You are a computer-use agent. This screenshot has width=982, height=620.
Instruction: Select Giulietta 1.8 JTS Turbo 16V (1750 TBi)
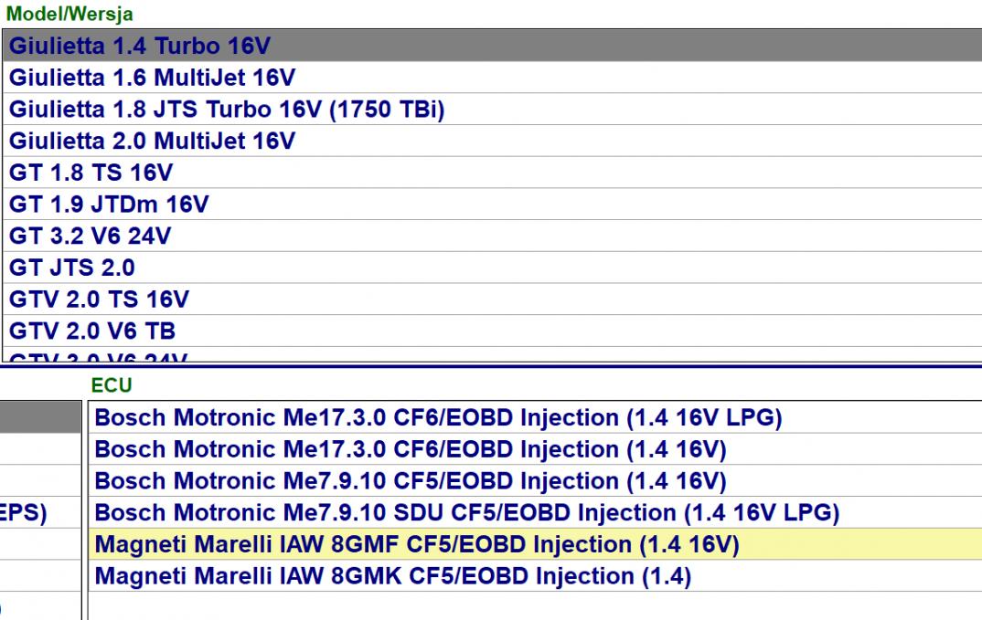(x=227, y=110)
